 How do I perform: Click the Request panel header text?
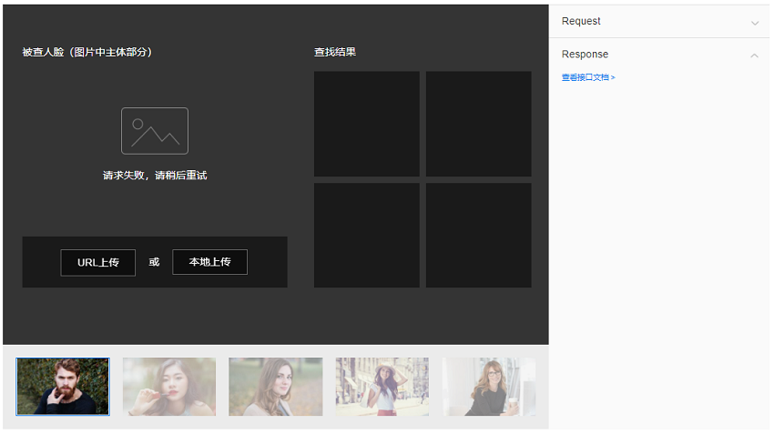tap(581, 21)
